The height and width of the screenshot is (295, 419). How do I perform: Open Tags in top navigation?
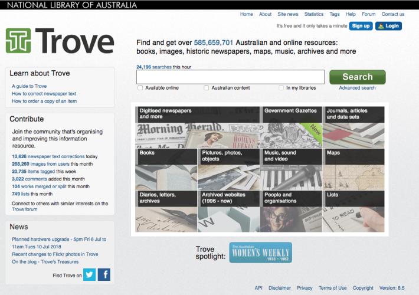point(335,14)
